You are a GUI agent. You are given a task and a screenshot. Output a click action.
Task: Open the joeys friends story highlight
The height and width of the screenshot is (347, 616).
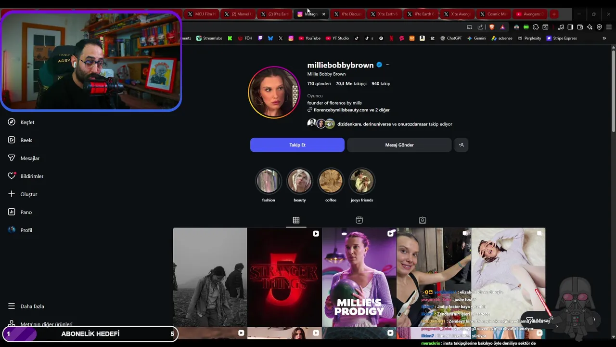[x=362, y=181]
